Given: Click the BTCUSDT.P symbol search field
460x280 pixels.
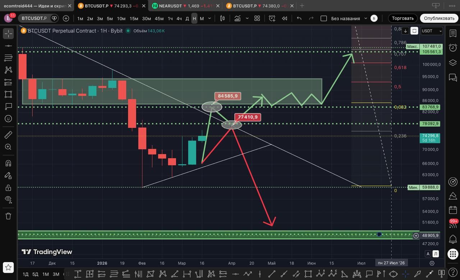Looking at the screenshot, I should click(34, 18).
